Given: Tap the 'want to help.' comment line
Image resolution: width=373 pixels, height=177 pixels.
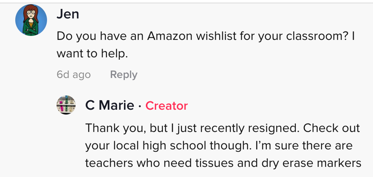Looking at the screenshot, I should (92, 54).
